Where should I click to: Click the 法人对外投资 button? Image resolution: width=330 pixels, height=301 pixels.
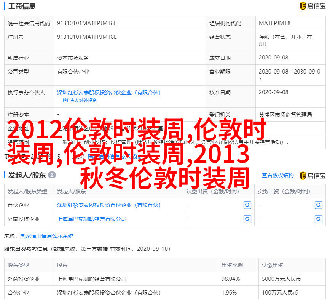(x=80, y=100)
